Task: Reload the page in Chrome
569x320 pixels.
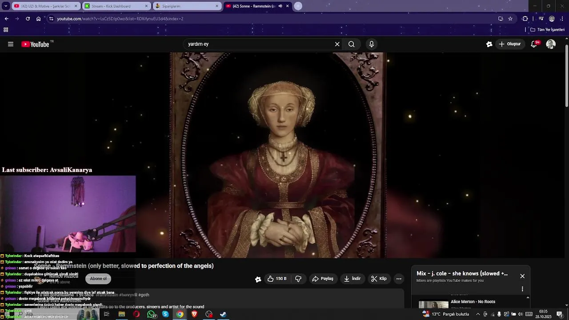Action: (x=28, y=19)
